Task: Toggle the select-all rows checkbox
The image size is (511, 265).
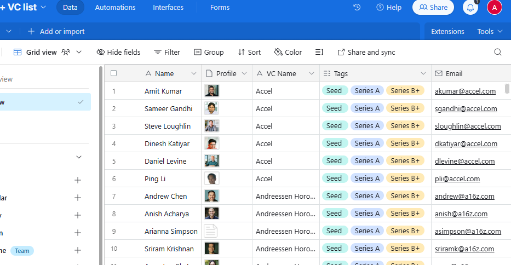Action: [114, 73]
